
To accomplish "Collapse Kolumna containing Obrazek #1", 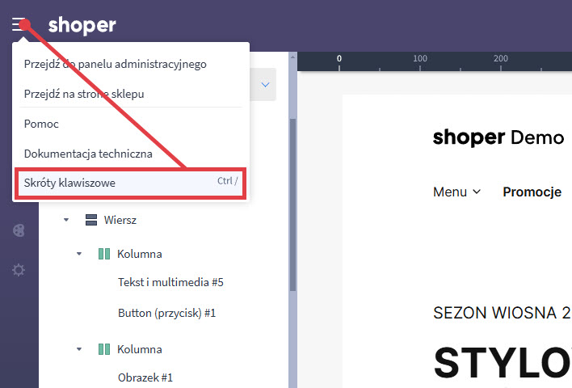I will (x=79, y=349).
